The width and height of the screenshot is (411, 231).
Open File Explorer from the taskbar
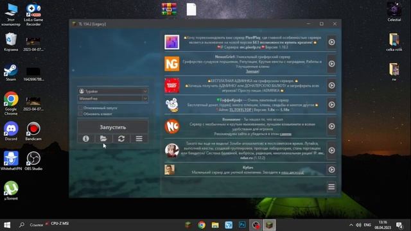pyautogui.click(x=215, y=225)
